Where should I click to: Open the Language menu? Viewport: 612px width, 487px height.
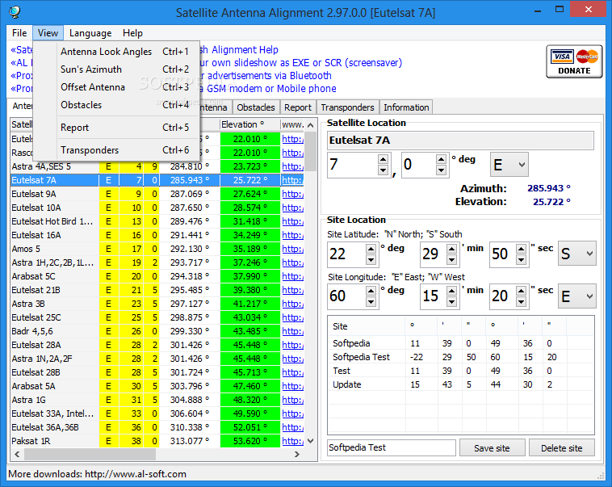tap(90, 33)
